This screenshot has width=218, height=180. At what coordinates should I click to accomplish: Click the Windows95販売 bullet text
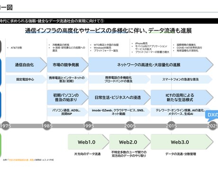(x=102, y=48)
